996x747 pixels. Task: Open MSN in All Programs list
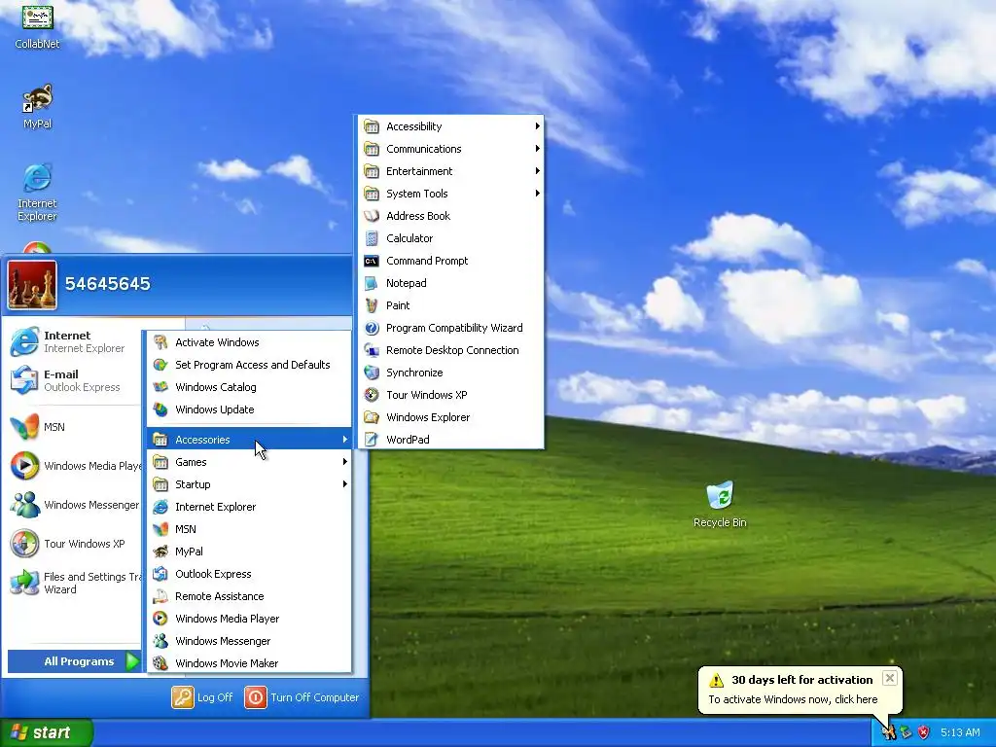[249, 529]
